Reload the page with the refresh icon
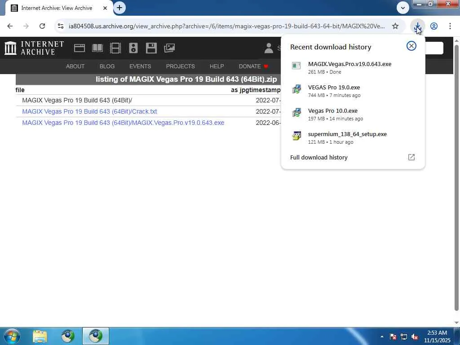This screenshot has width=460, height=345. pyautogui.click(x=42, y=26)
